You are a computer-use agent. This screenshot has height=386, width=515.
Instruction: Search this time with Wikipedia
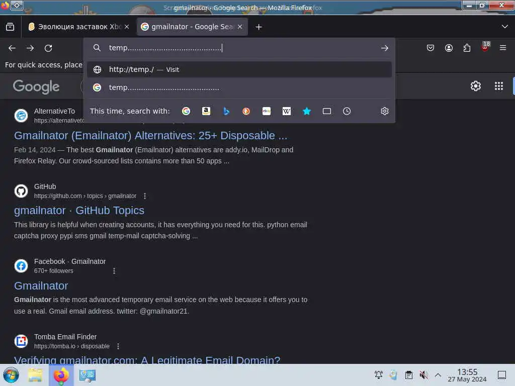tap(286, 111)
